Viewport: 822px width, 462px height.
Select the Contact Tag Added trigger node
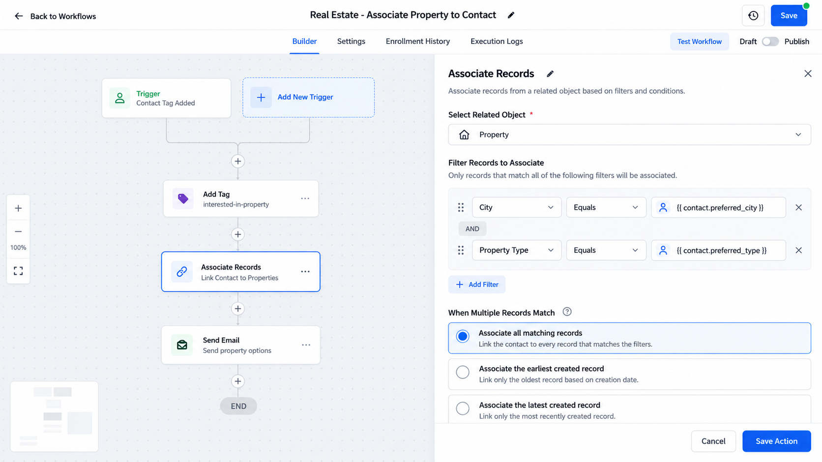pos(166,98)
